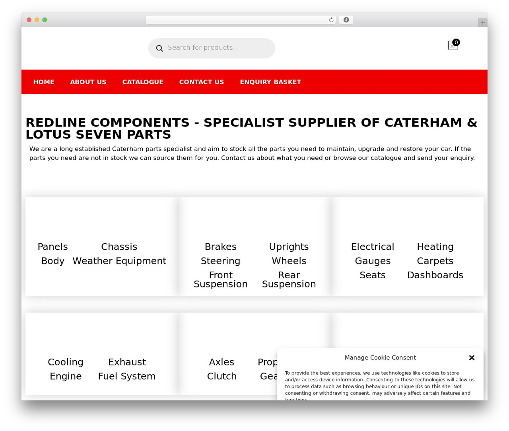
Task: Click the Manage Cookie Consent title
Action: tap(380, 358)
